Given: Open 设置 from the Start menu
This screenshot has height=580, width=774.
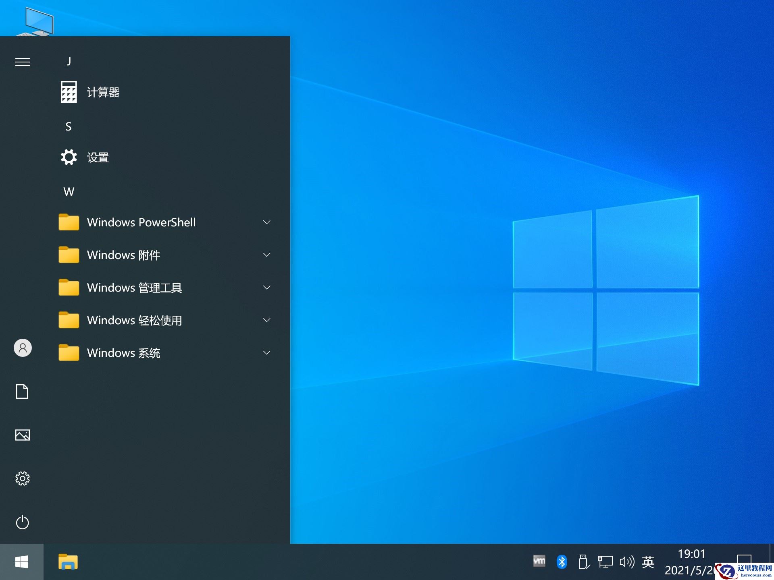Looking at the screenshot, I should click(x=98, y=157).
